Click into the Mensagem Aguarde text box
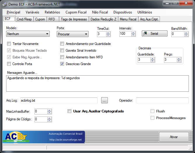 coord(98,84)
